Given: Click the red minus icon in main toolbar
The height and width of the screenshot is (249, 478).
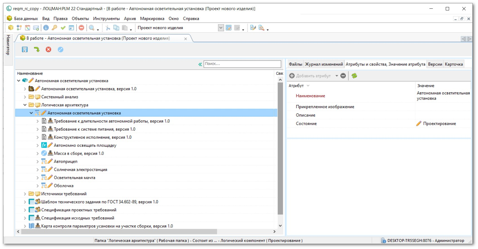Looking at the screenshot, I should [x=81, y=28].
